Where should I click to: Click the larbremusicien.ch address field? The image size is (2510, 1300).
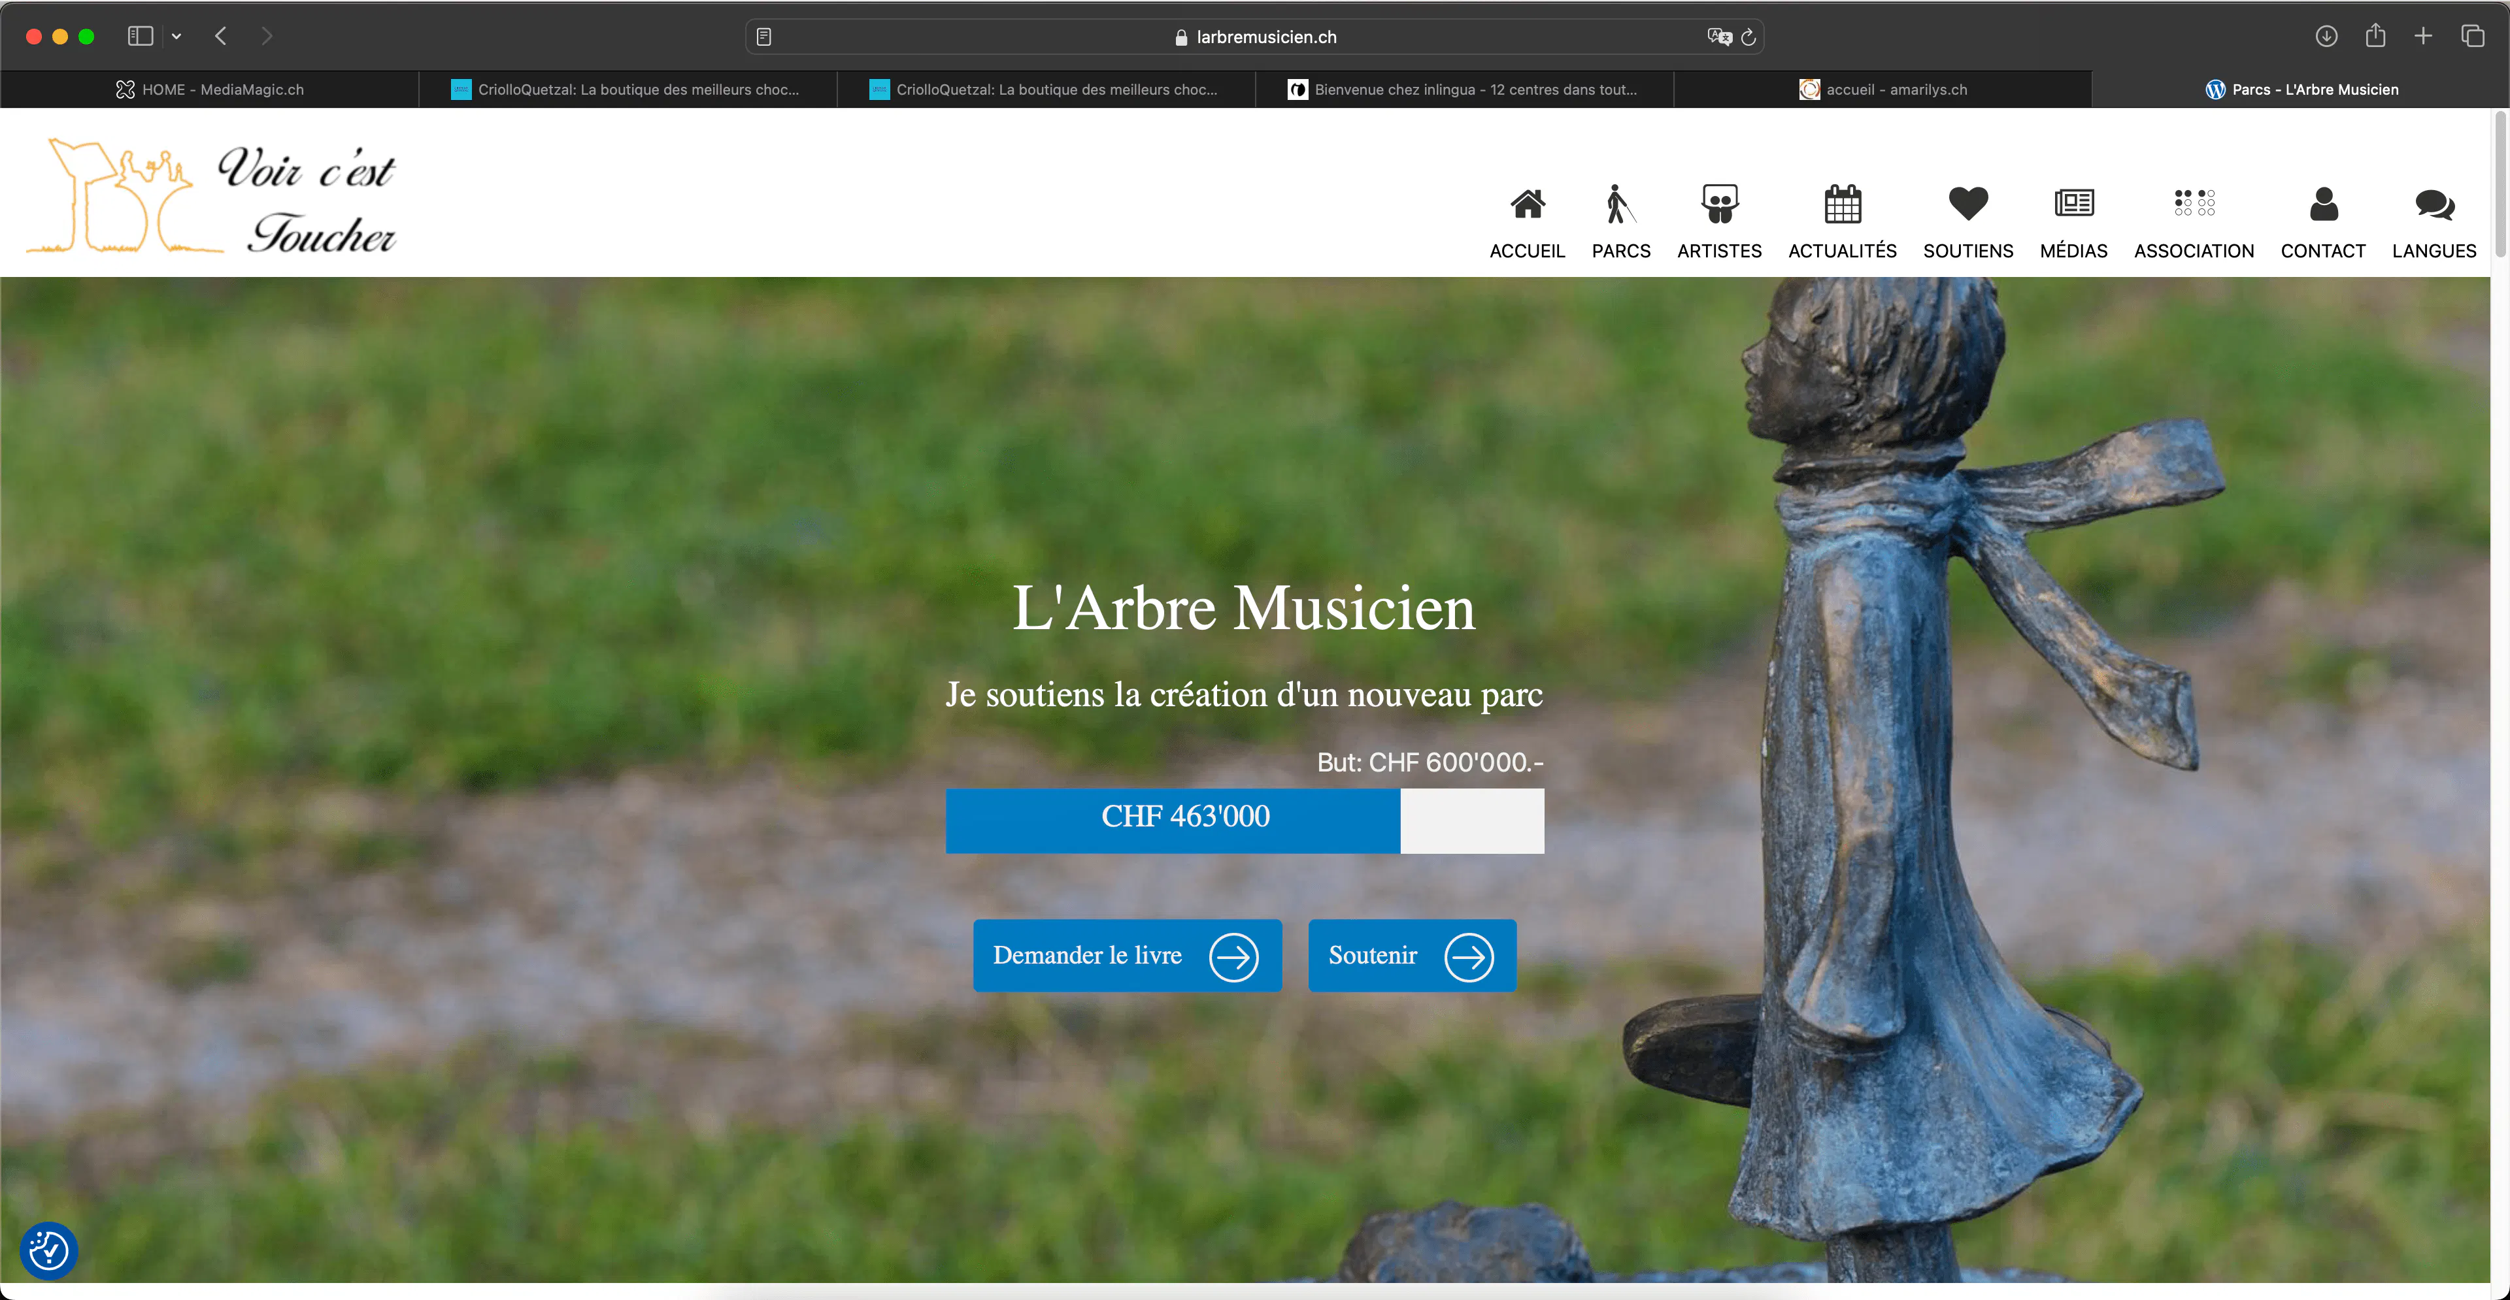[x=1254, y=37]
